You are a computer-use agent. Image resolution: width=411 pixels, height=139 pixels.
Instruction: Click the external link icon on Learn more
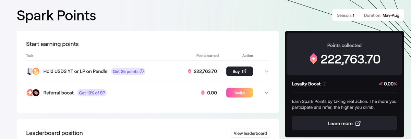[x=358, y=123]
